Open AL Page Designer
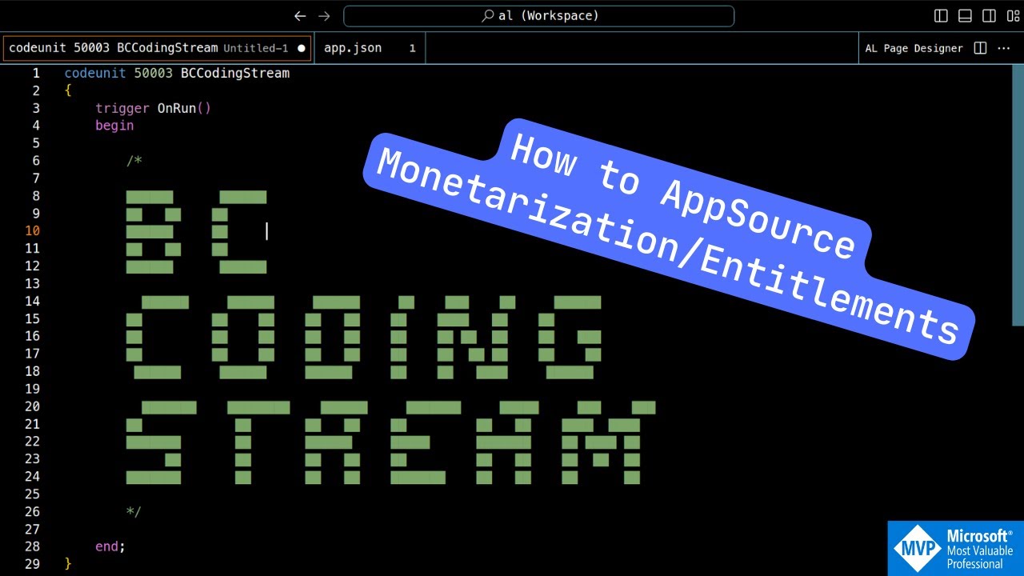The image size is (1024, 576). 914,48
